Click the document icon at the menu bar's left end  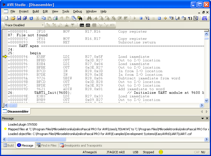point(6,11)
